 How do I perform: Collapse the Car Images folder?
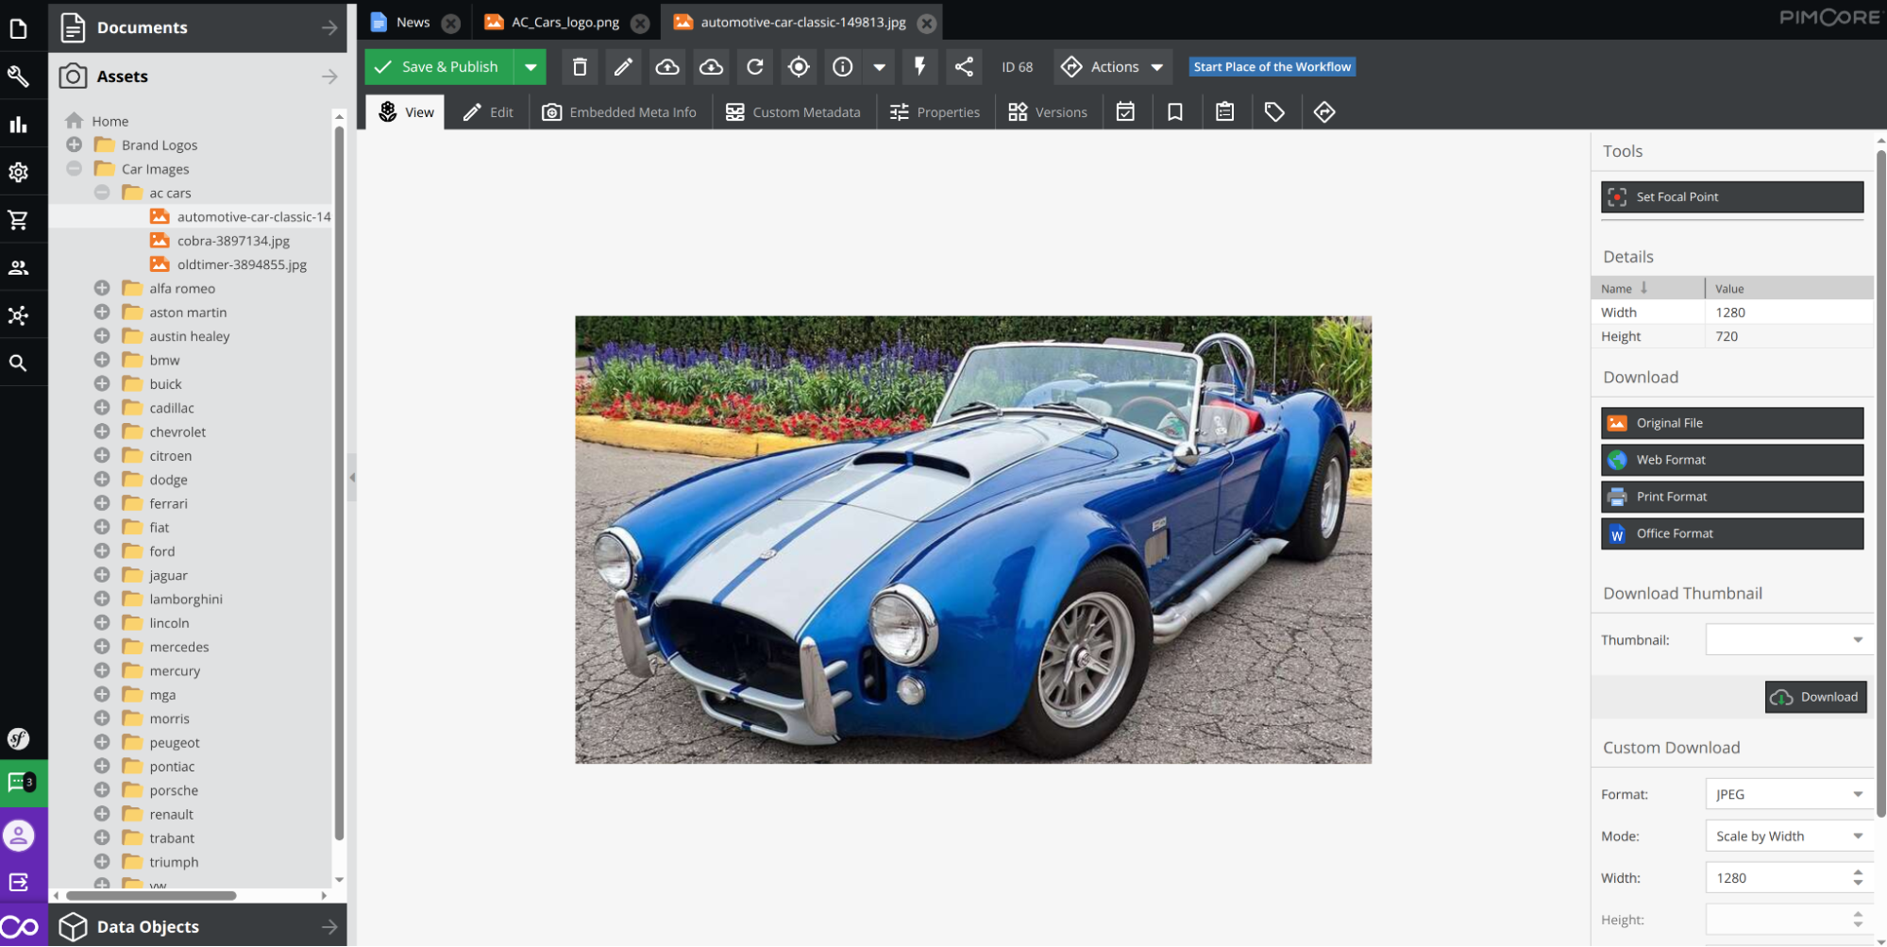[x=75, y=169]
